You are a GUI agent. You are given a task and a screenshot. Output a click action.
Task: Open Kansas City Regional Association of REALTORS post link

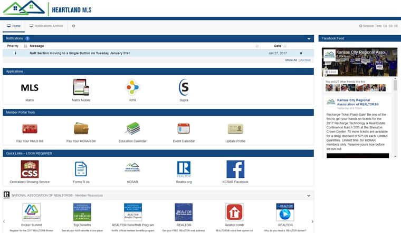point(358,102)
